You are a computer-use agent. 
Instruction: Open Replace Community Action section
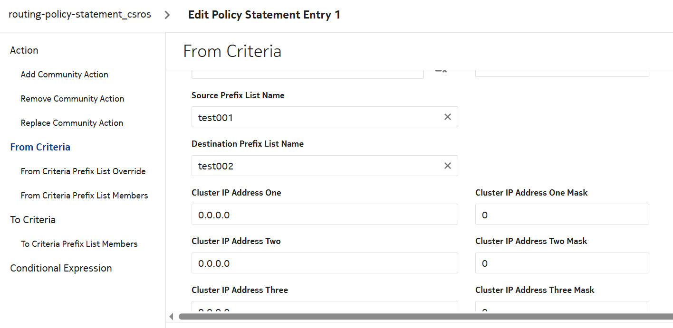[x=72, y=123]
